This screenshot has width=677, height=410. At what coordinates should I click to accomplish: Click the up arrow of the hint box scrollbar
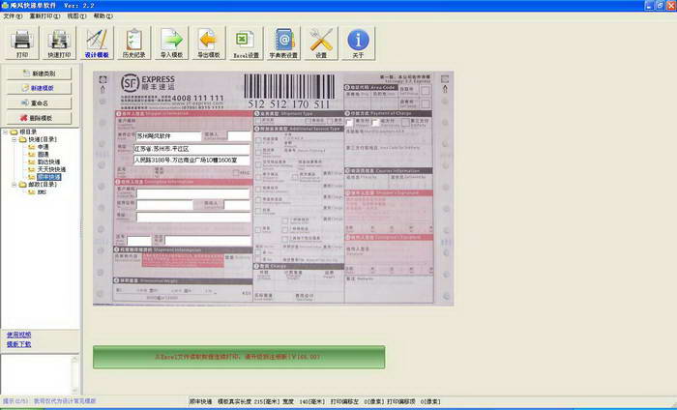(74, 359)
